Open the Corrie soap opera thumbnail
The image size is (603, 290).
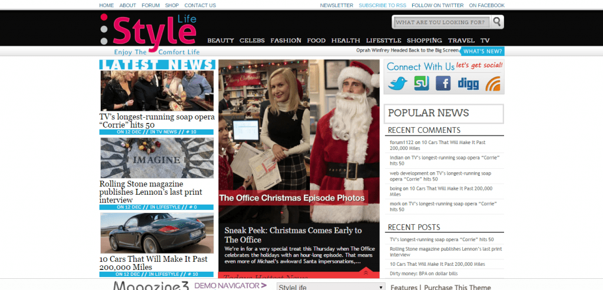point(157,91)
